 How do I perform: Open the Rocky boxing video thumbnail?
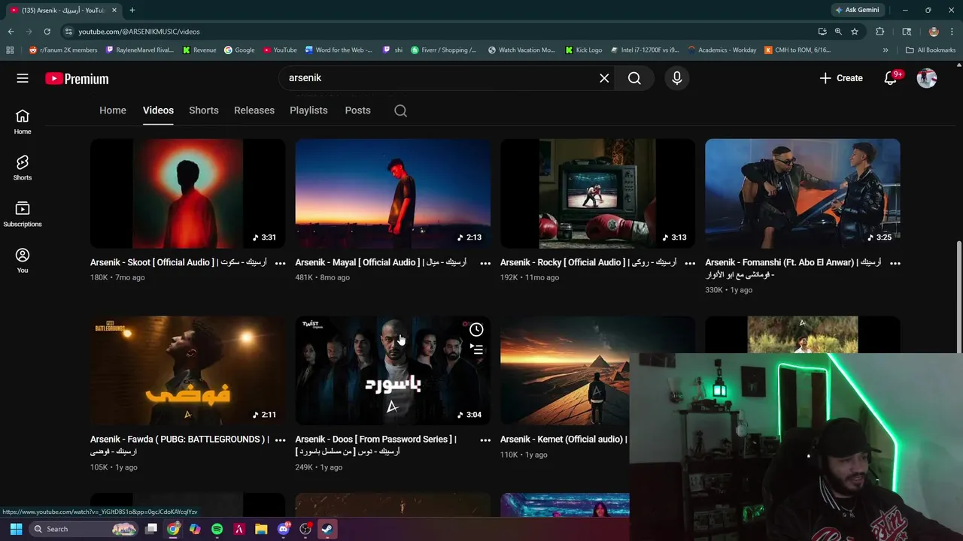point(597,193)
